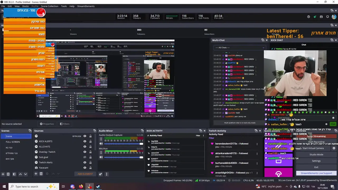Viewport: 338px width, 190px height.
Task: Open Windows Start menu
Action: (4, 187)
